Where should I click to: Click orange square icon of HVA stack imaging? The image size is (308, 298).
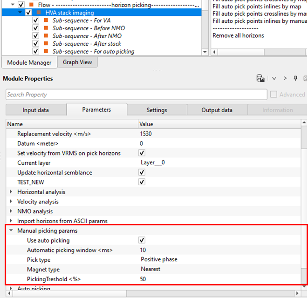[39, 13]
